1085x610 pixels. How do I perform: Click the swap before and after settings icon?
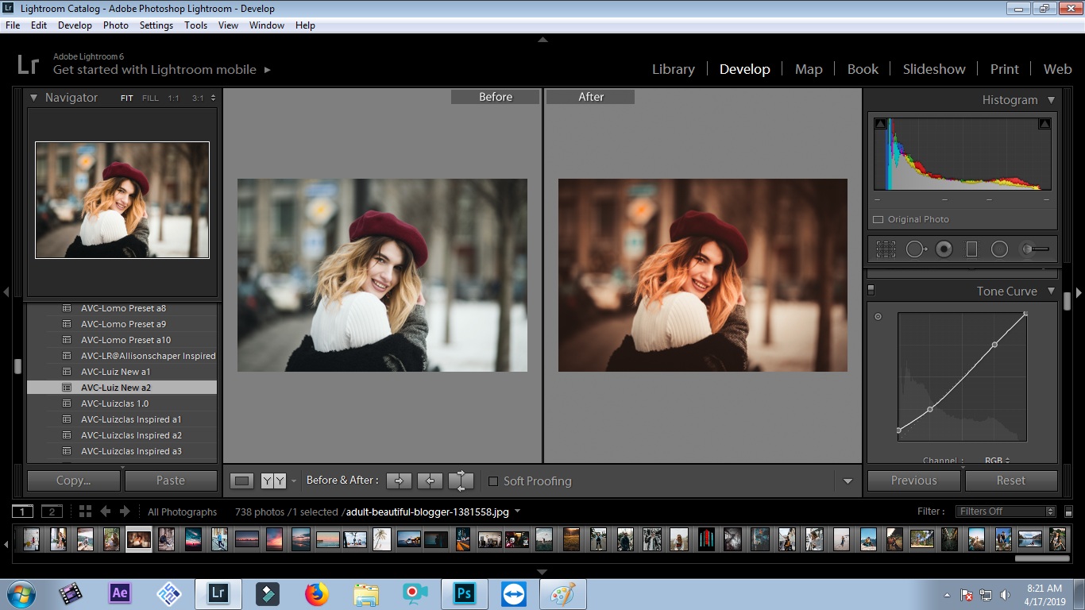coord(461,481)
